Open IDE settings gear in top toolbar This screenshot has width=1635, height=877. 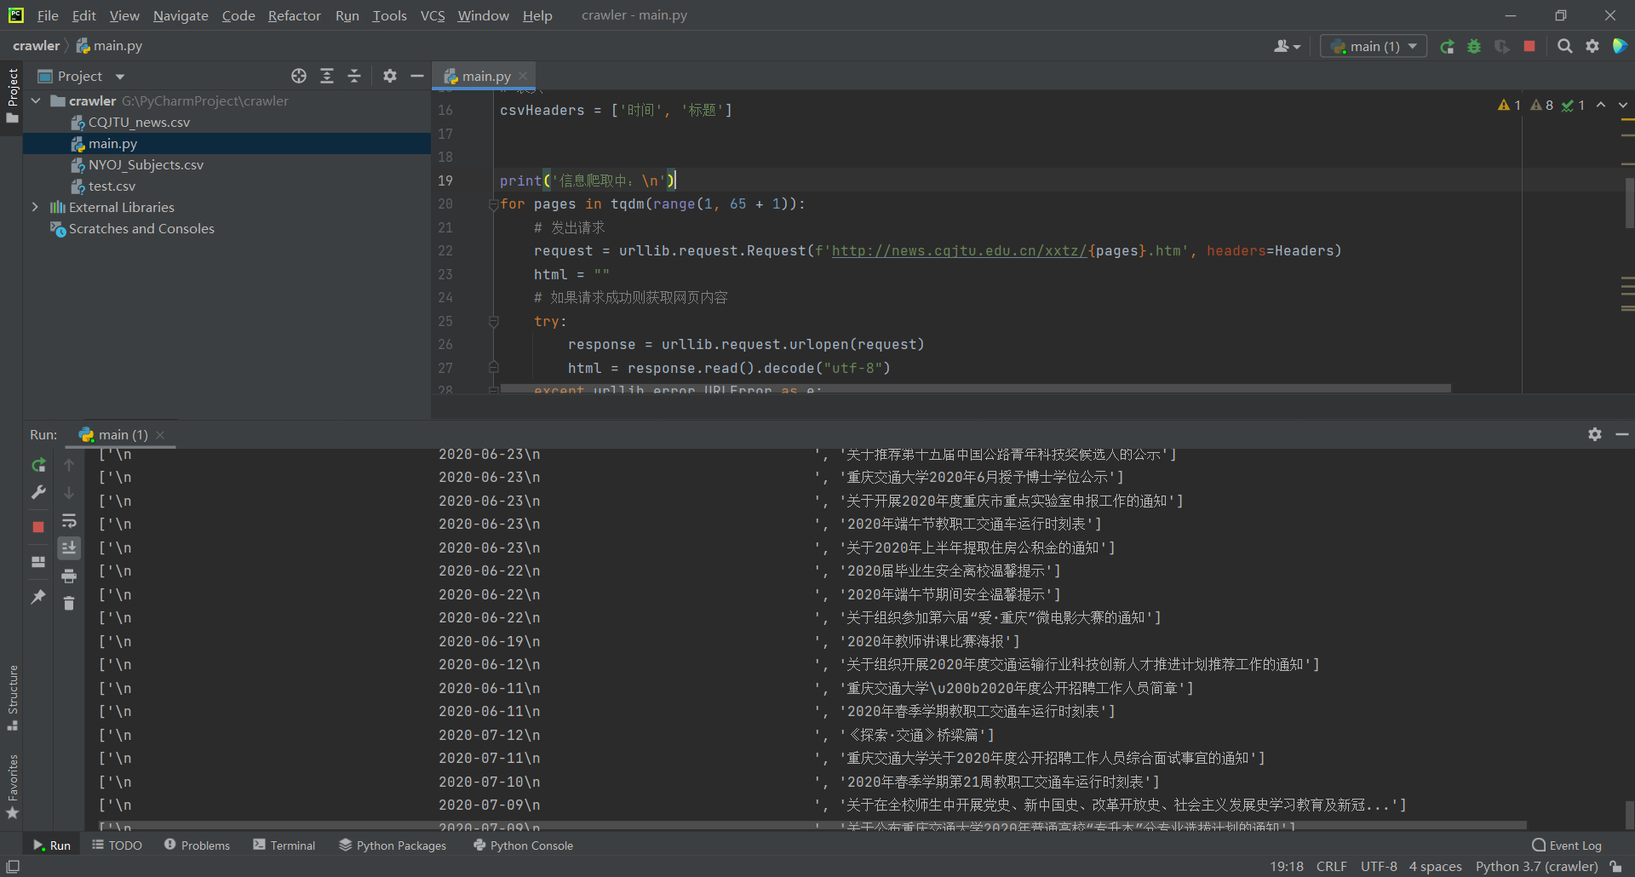coord(1592,47)
